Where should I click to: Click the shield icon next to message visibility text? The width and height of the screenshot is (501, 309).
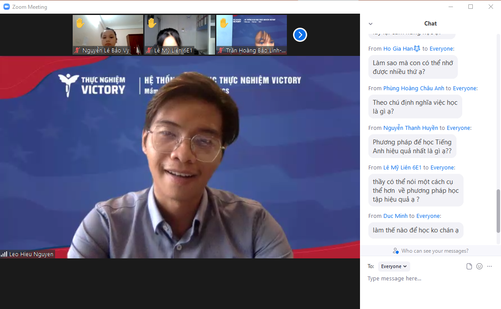click(x=395, y=250)
